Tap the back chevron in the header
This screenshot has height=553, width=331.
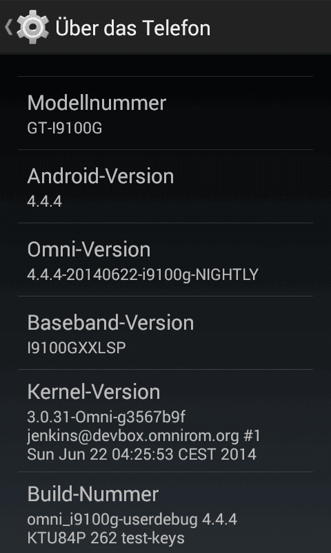coord(8,28)
